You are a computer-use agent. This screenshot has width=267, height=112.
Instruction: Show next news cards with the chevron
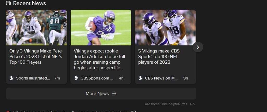click(198, 47)
